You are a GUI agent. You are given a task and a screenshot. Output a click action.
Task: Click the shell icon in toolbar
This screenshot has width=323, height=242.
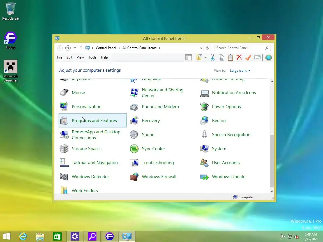click(268, 57)
